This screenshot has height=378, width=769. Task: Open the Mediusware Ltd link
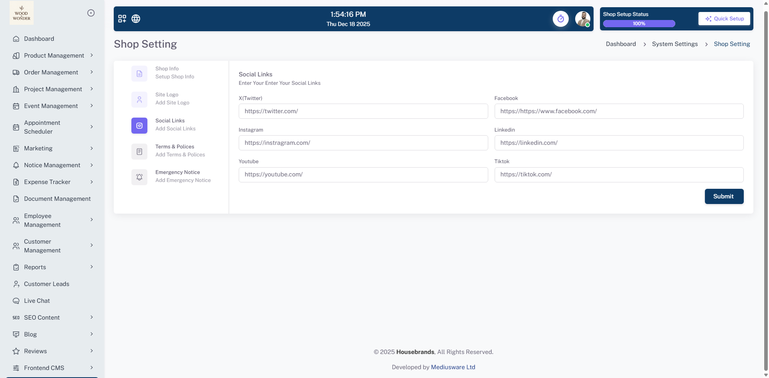coord(453,367)
